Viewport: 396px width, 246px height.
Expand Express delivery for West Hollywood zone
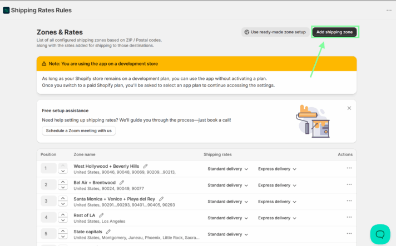tap(277, 169)
